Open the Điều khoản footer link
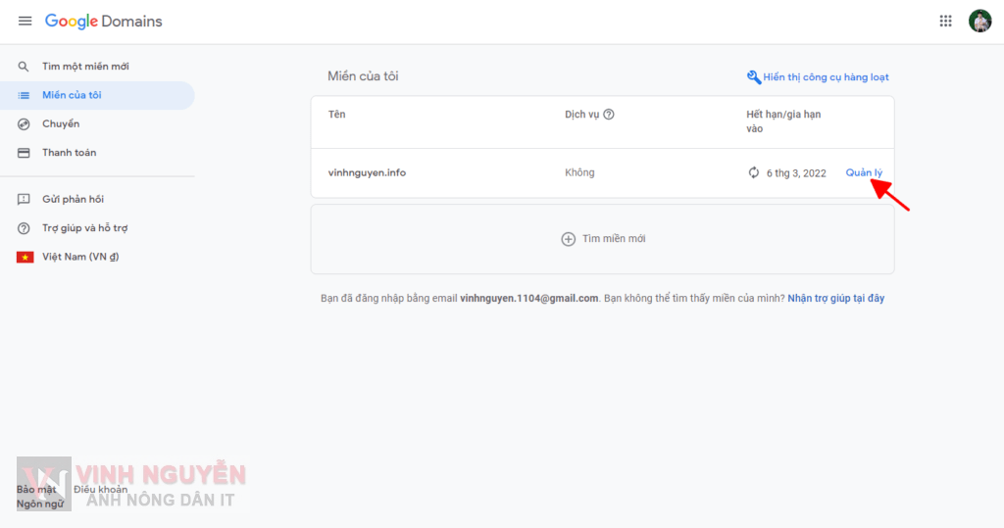Screen dimensions: 1004x528 click(100, 489)
